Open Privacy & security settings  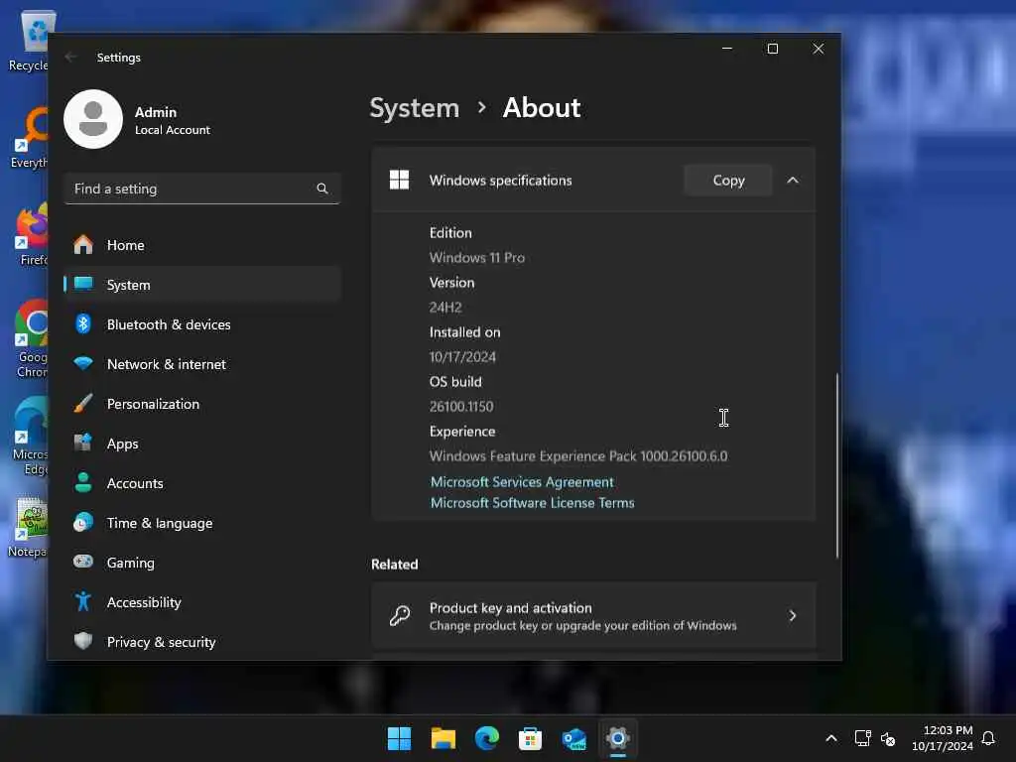[x=202, y=642]
